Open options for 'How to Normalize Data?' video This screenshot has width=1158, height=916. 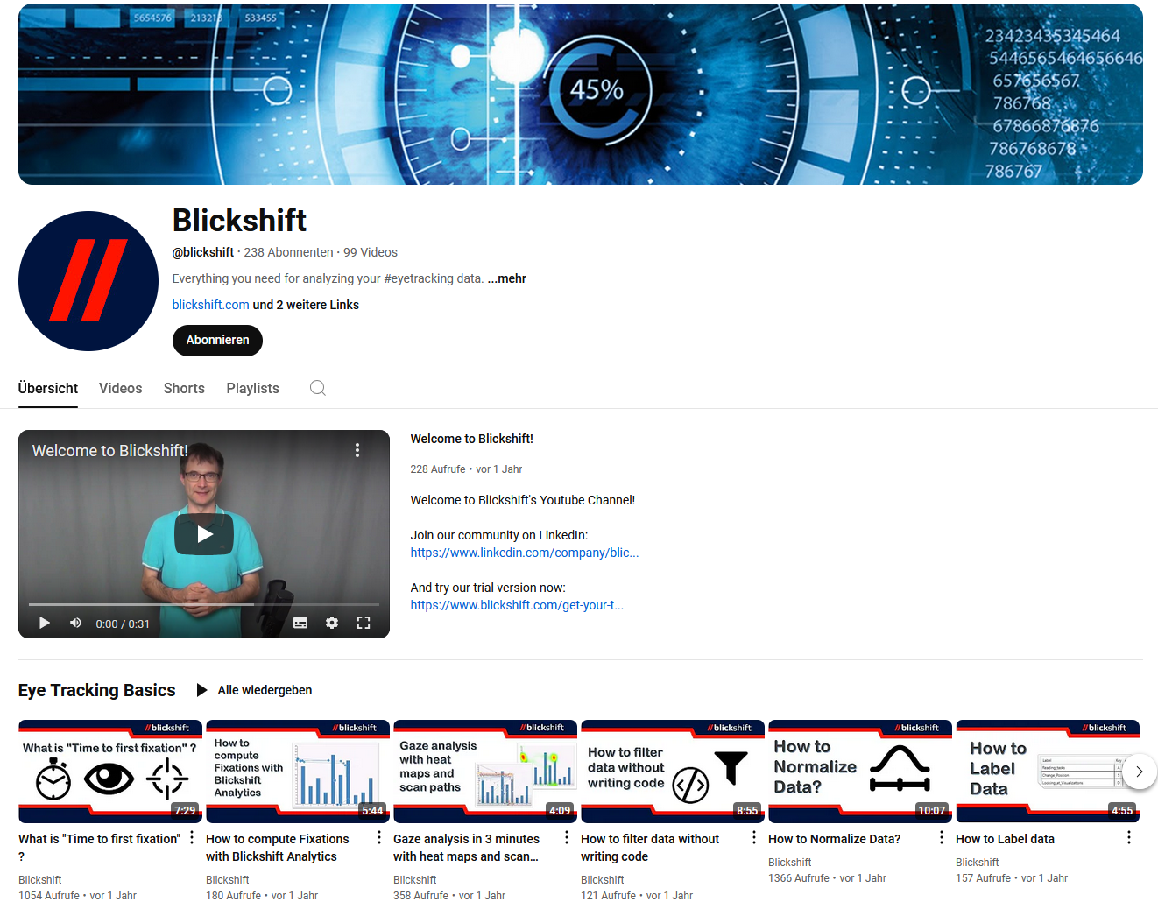click(x=942, y=838)
